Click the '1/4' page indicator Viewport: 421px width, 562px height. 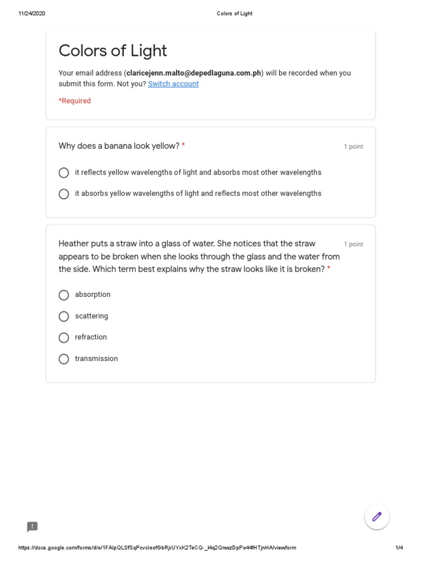399,548
